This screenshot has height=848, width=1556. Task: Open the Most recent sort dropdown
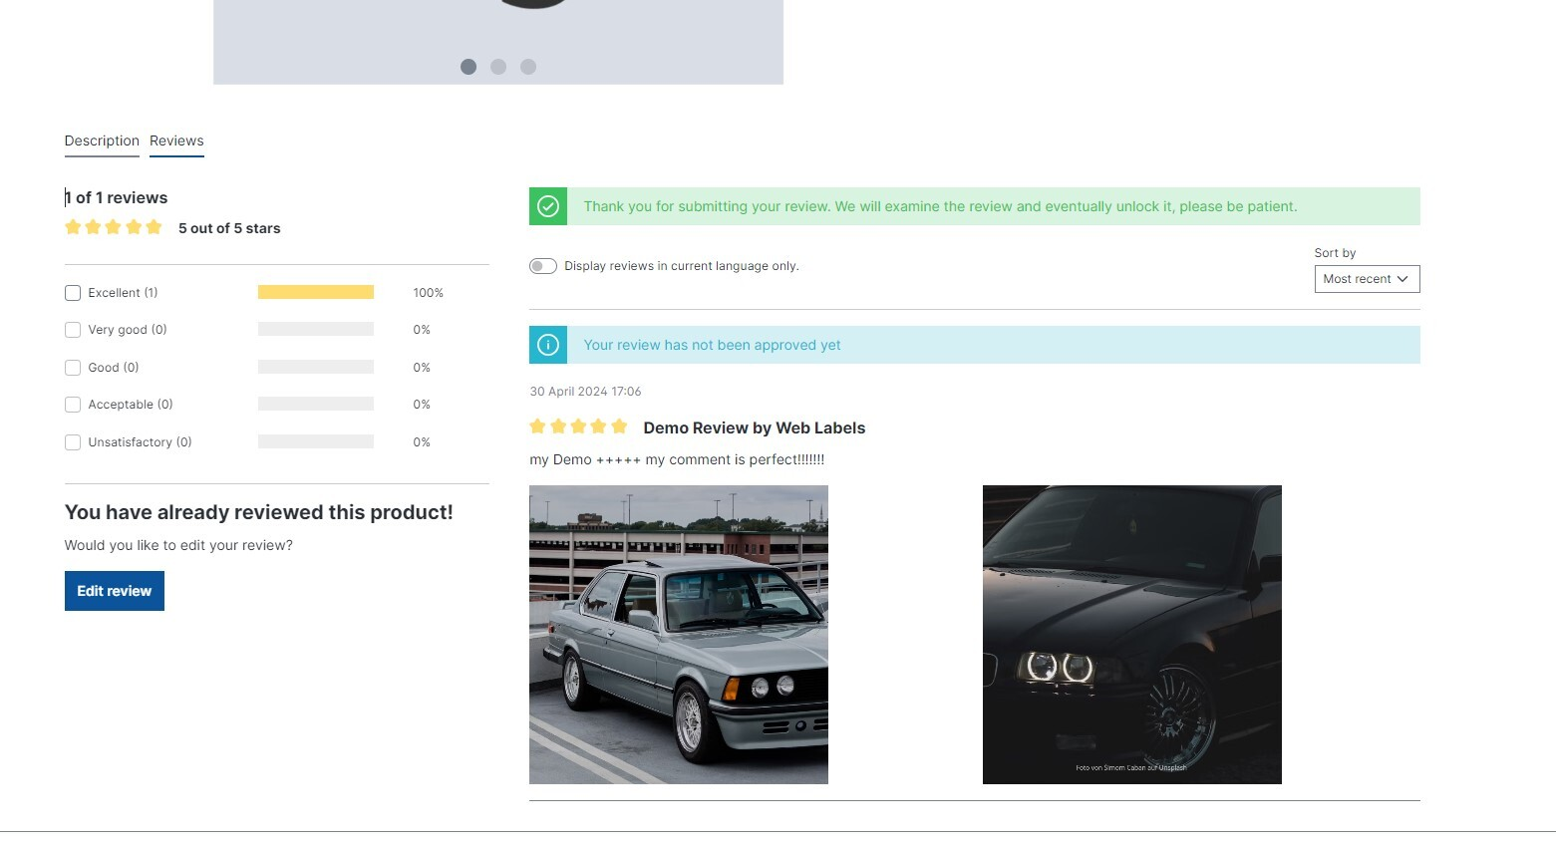click(1367, 279)
